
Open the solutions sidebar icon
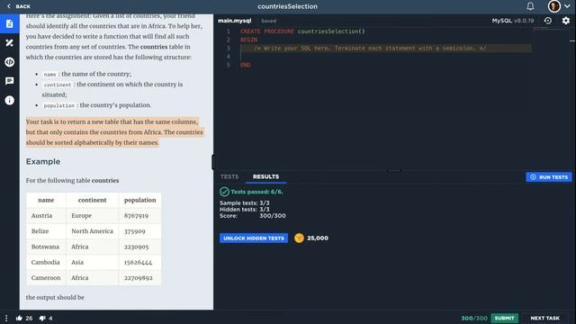(x=10, y=43)
